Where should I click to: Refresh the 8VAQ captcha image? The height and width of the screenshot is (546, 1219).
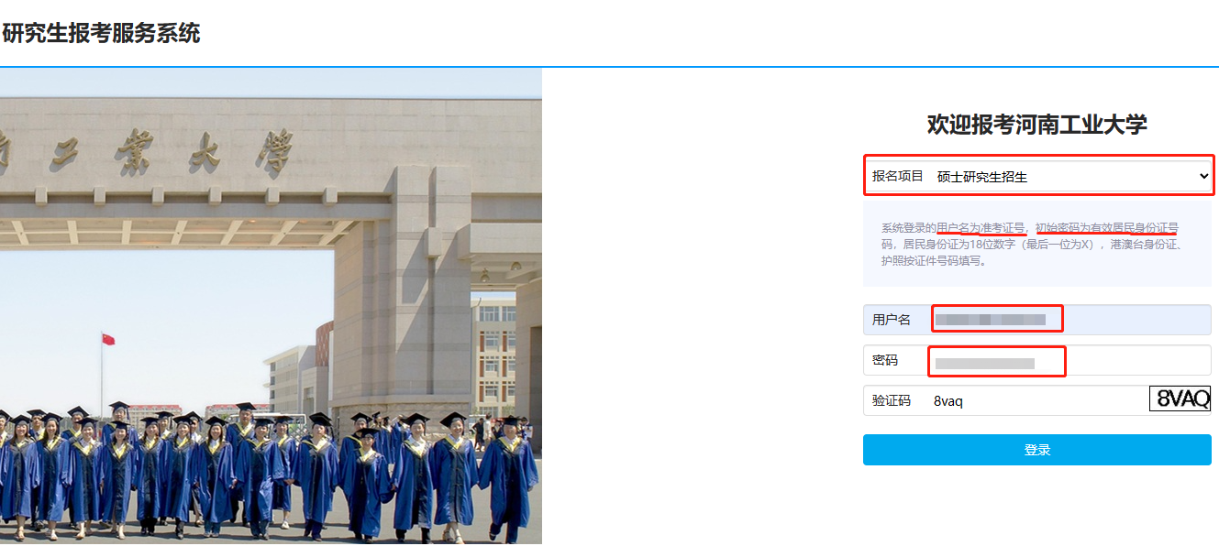[x=1180, y=399]
